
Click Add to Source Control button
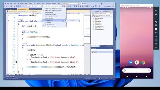(x=91, y=79)
